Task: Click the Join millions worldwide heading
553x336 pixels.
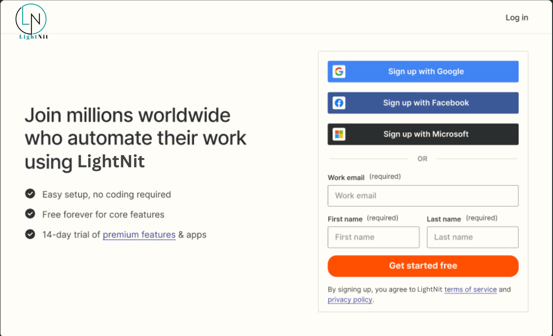Action: coord(135,138)
